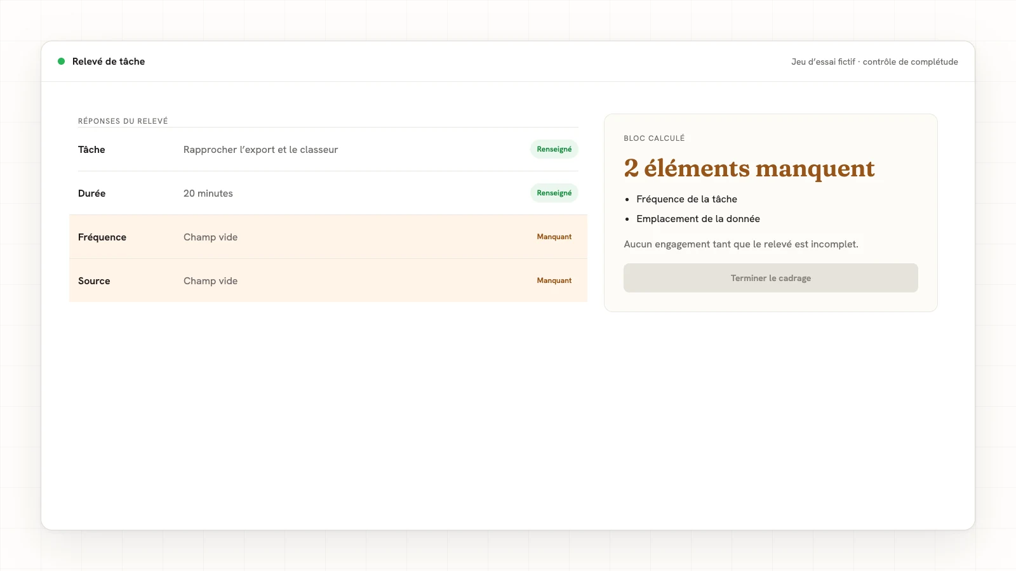Click the green status dot beside Relevé de tâche

click(62, 62)
